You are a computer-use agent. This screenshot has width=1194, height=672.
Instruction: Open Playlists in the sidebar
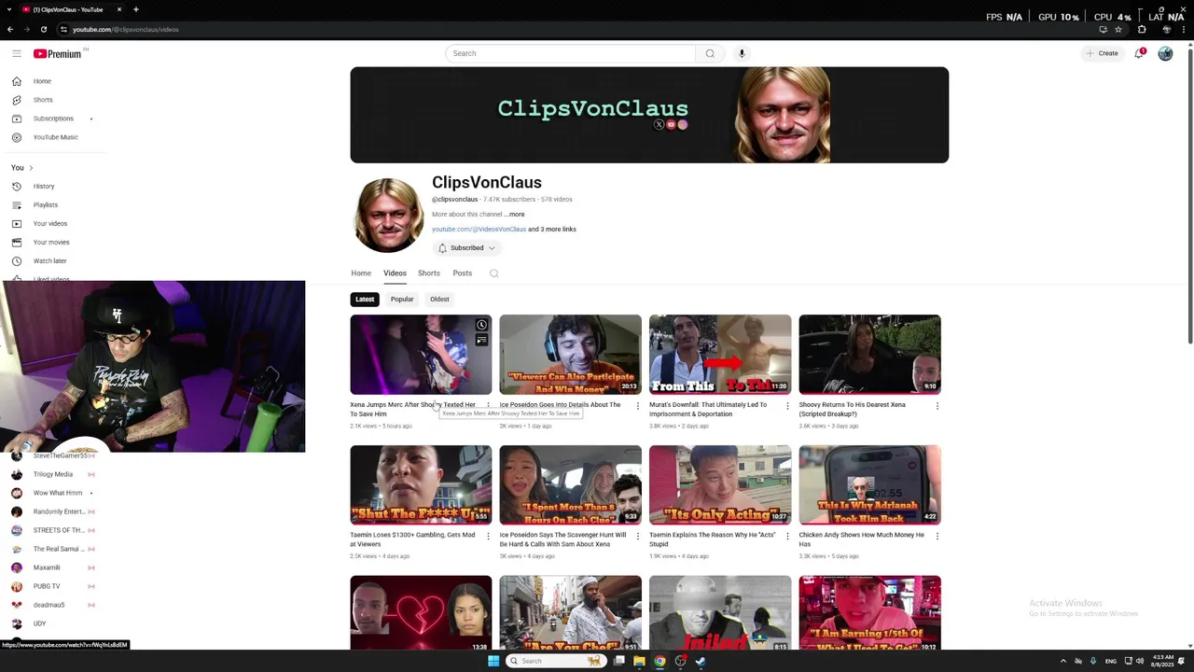point(45,204)
